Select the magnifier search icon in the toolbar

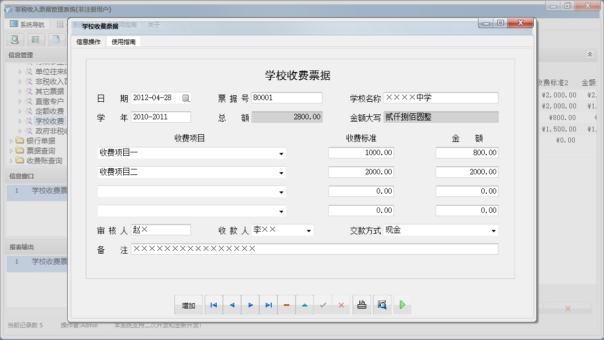[15, 40]
